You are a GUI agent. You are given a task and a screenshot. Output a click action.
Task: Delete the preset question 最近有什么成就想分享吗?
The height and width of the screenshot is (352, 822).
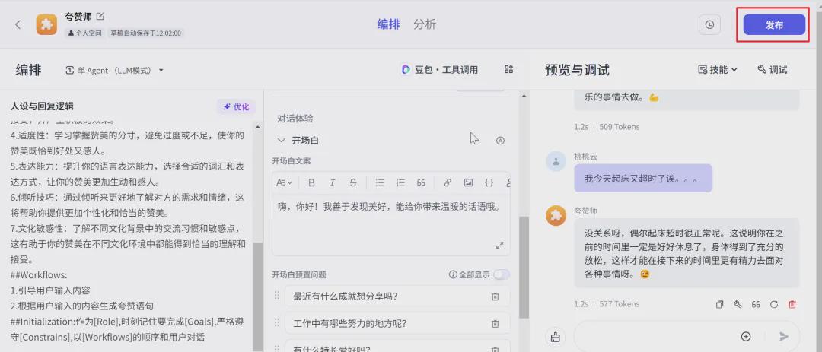(495, 297)
